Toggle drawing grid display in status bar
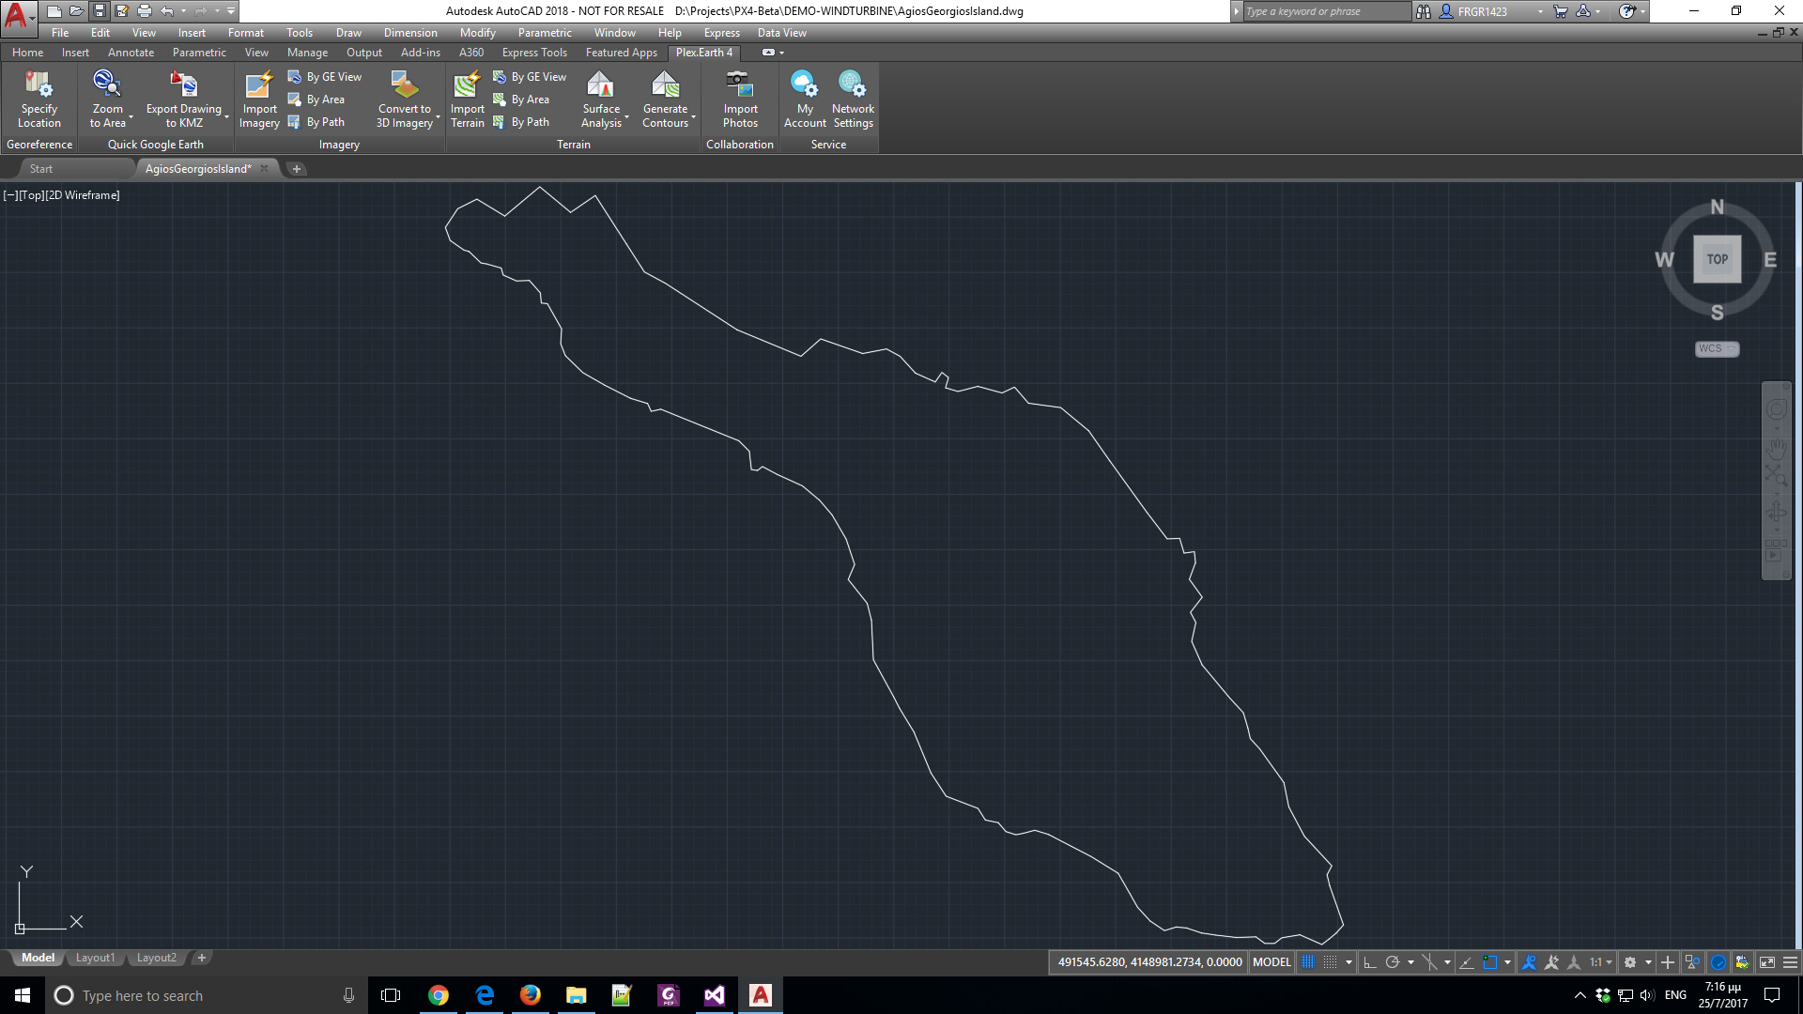This screenshot has width=1803, height=1014. click(1307, 962)
